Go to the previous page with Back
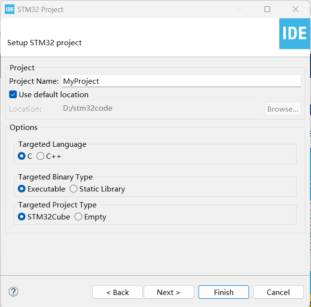 pyautogui.click(x=117, y=292)
